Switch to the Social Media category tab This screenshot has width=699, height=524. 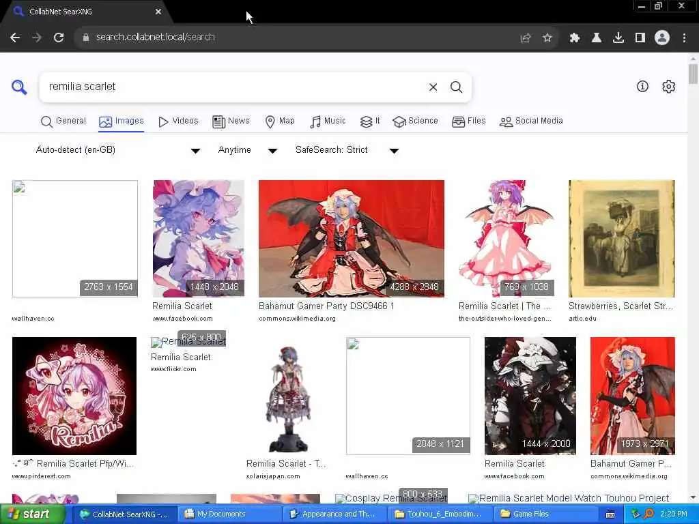coord(531,121)
